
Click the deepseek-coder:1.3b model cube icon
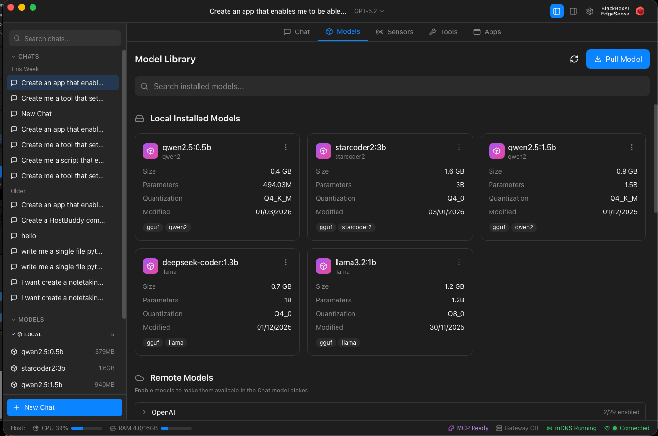tap(151, 266)
